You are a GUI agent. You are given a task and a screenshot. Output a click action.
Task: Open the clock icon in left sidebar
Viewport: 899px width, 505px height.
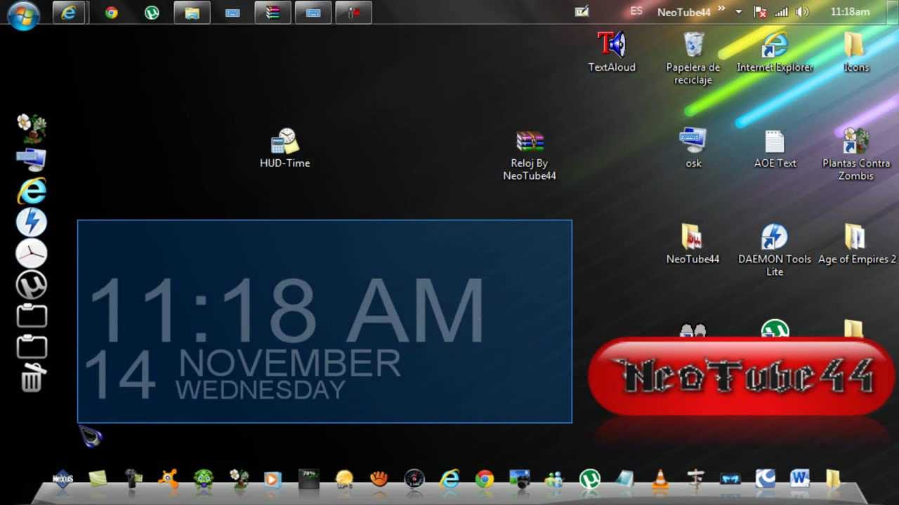coord(32,254)
